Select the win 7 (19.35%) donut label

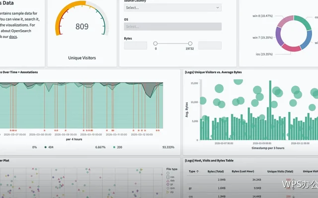[262, 38]
